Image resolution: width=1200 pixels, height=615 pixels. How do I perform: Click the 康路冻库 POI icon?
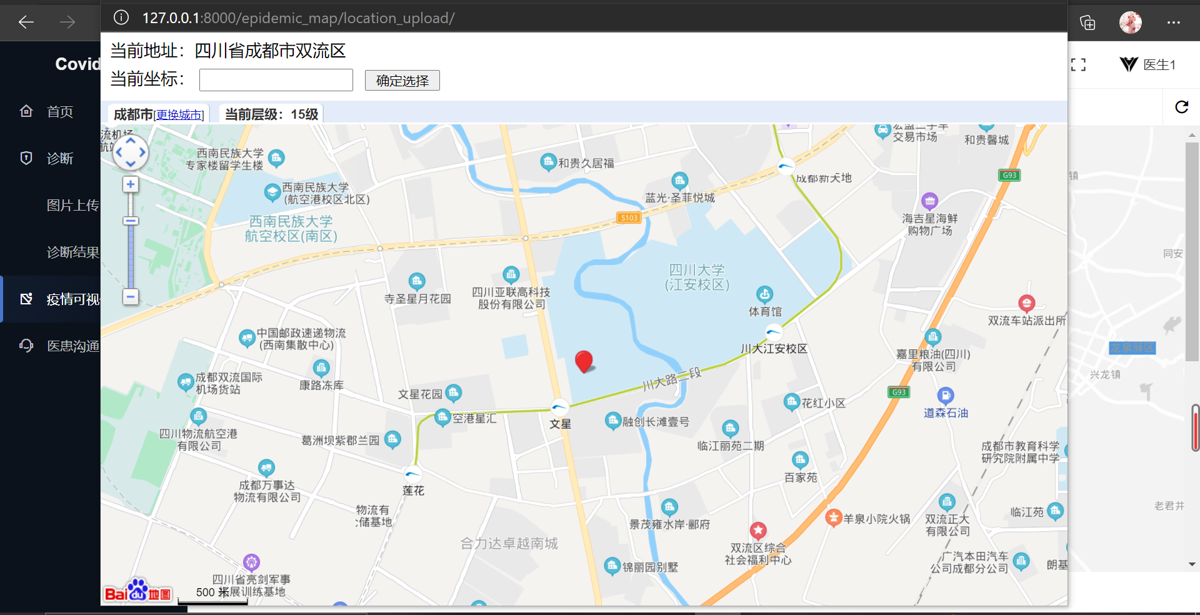point(321,368)
